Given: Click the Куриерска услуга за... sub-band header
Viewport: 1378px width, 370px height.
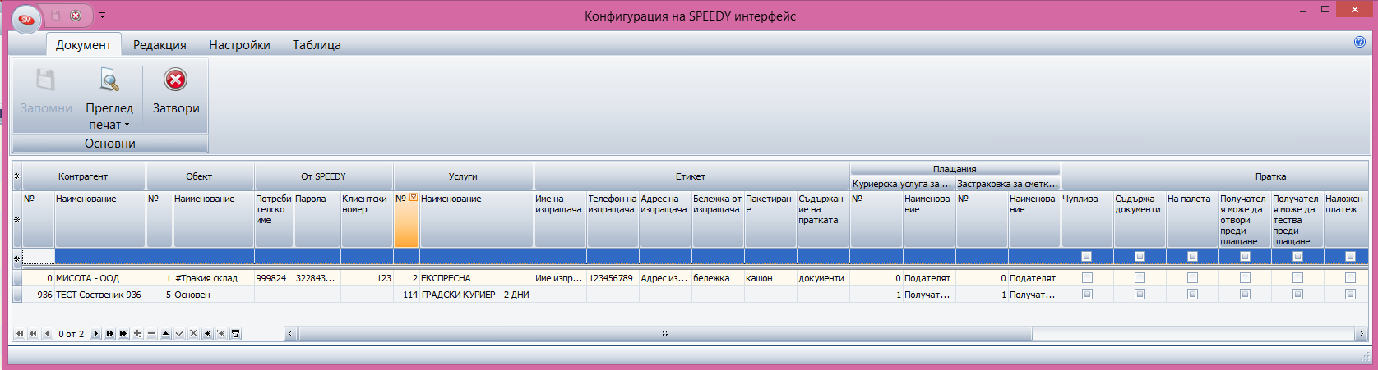Looking at the screenshot, I should pyautogui.click(x=902, y=184).
